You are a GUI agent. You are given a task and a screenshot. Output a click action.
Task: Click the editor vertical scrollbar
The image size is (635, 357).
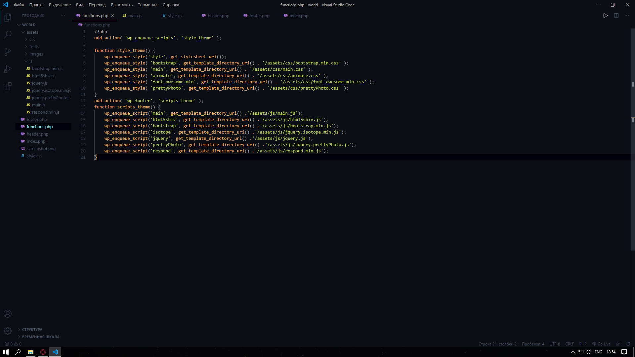pyautogui.click(x=633, y=139)
